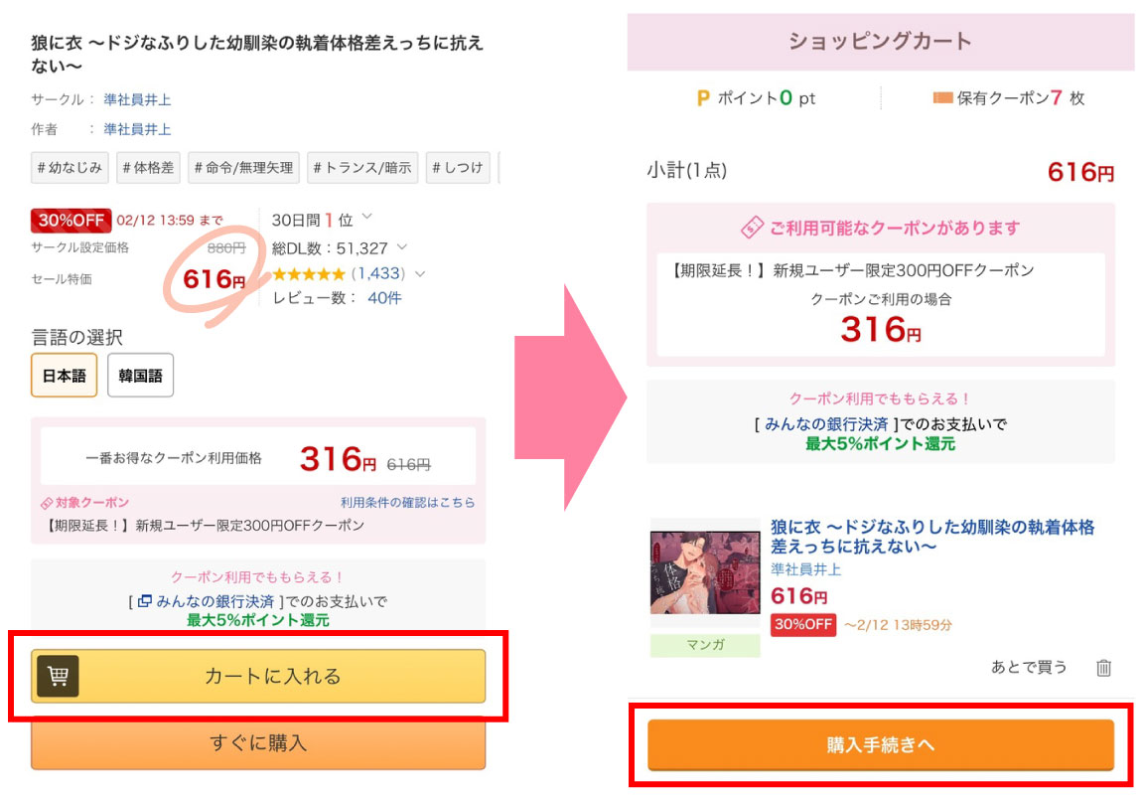
Task: Expand the rating breakdown chevron
Action: point(420,274)
